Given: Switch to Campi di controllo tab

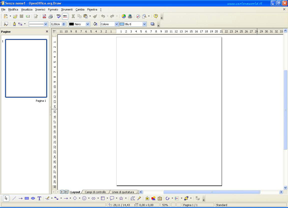Looking at the screenshot, I should [95, 192].
